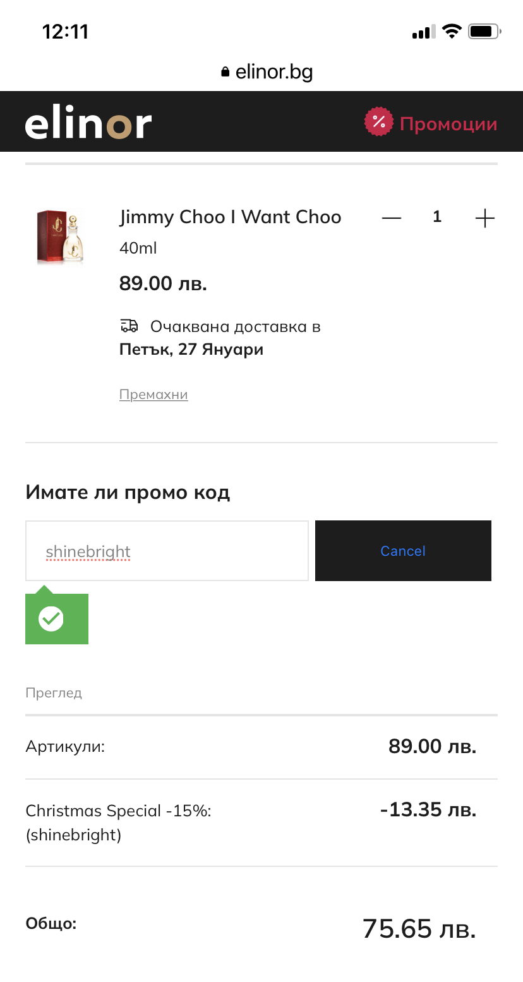Tap the 12:11 clock in status bar
Screen dimensions: 523x982
[66, 32]
